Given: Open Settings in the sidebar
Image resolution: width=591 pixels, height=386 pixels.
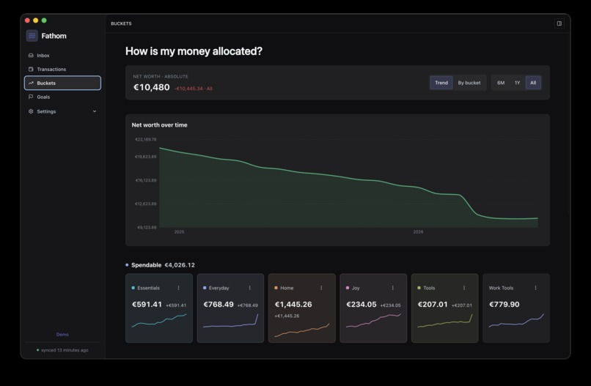Looking at the screenshot, I should (x=62, y=111).
